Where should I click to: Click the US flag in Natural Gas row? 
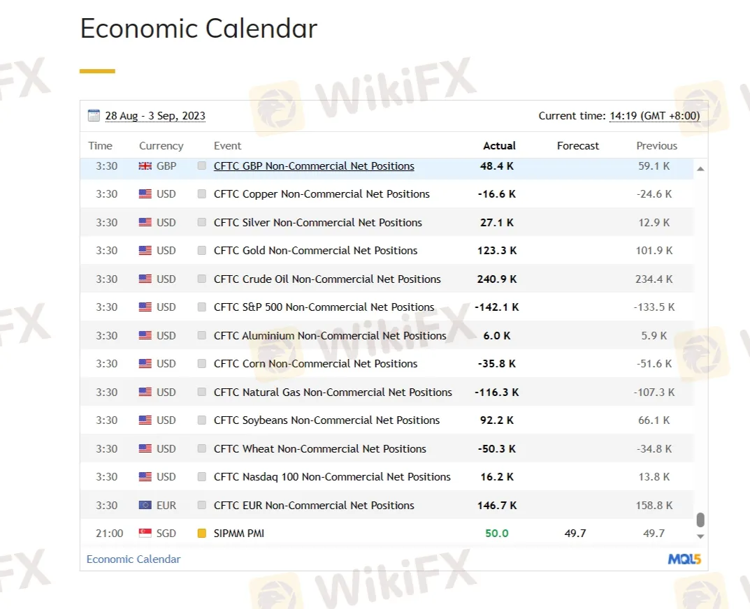145,392
